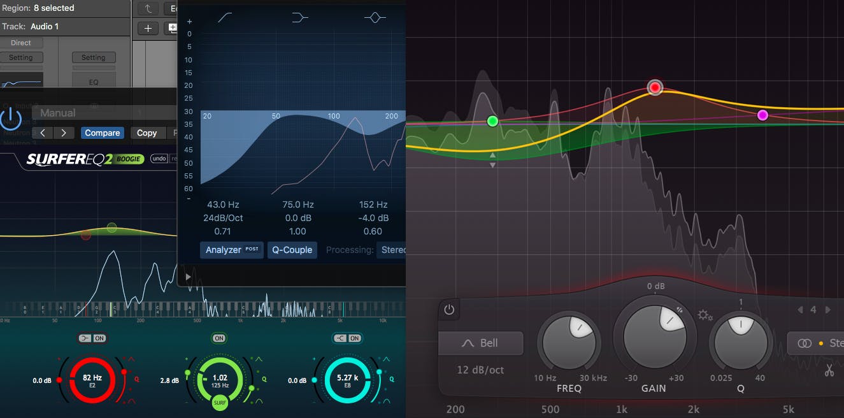Select the high-pass filter band icon
This screenshot has height=418, width=844.
(x=225, y=18)
